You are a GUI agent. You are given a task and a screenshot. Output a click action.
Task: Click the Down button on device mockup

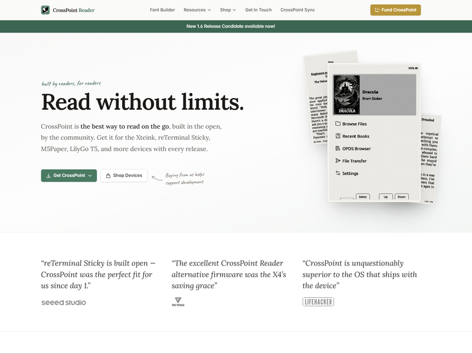click(402, 197)
